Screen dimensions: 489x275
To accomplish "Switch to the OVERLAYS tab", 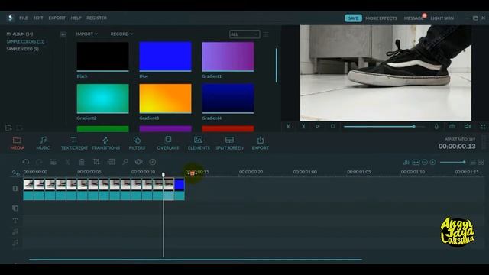I will (x=168, y=143).
